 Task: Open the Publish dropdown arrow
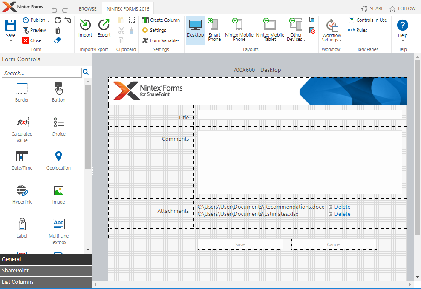(49, 20)
